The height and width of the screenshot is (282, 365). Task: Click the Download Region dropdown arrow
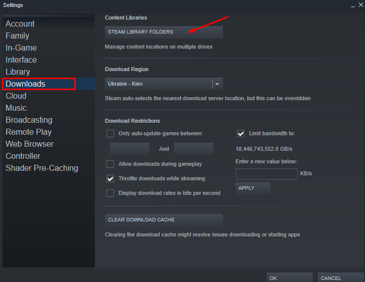[217, 84]
